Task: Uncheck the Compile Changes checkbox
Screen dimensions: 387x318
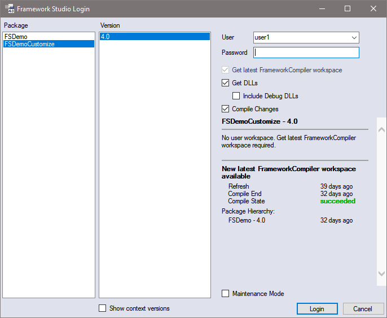Action: (x=225, y=109)
